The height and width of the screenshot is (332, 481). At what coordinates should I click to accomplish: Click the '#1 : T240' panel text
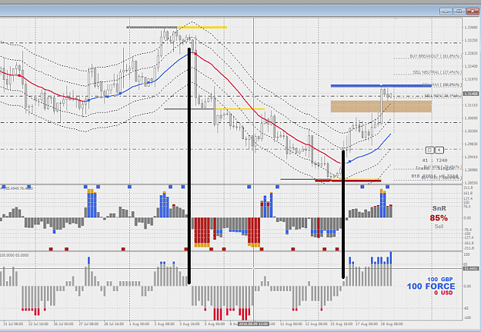point(435,160)
